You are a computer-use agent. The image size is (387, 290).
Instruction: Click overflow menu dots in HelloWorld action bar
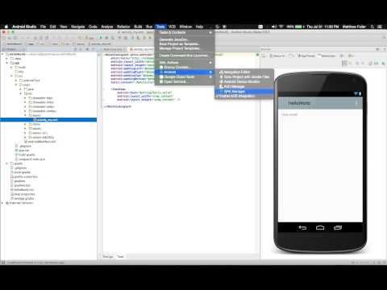point(356,103)
